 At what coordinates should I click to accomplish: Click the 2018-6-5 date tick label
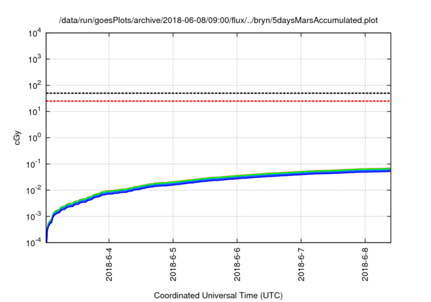tap(173, 264)
